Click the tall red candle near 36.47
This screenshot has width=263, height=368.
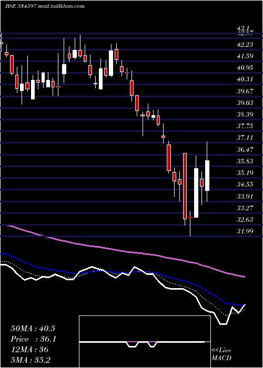pos(185,186)
